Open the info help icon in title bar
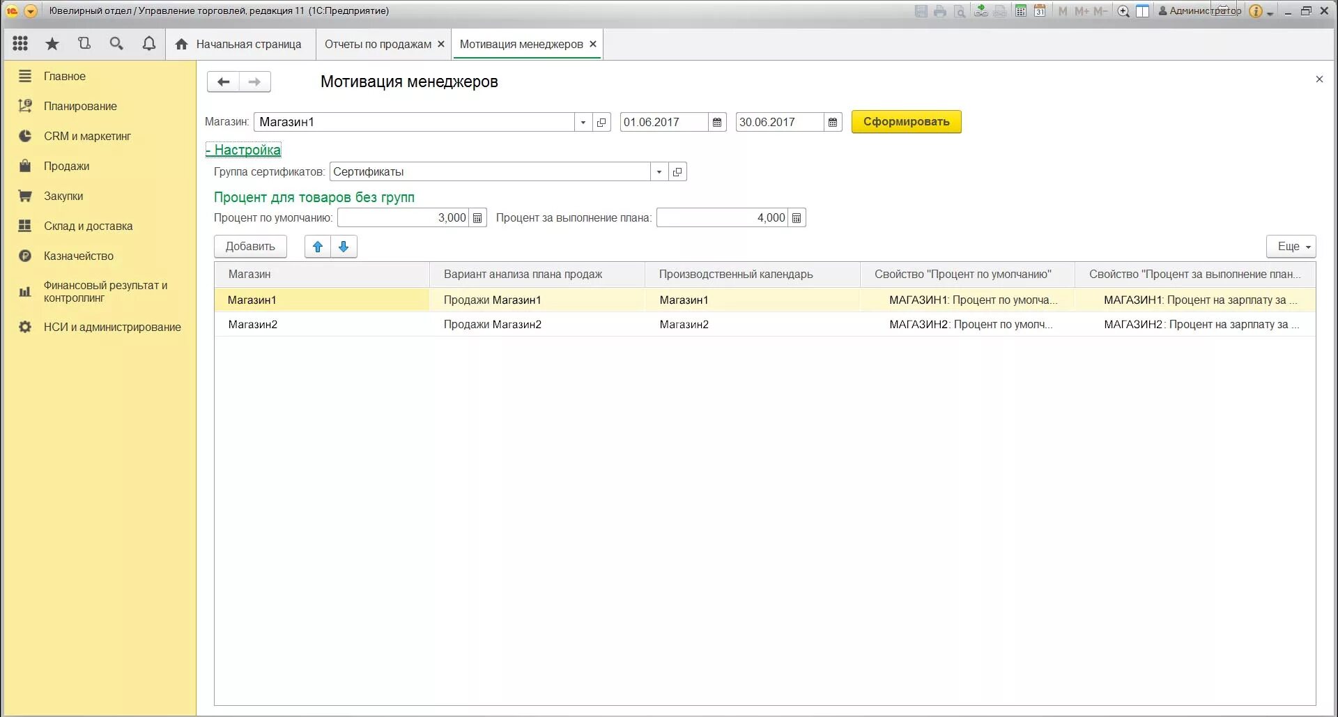 point(1256,11)
